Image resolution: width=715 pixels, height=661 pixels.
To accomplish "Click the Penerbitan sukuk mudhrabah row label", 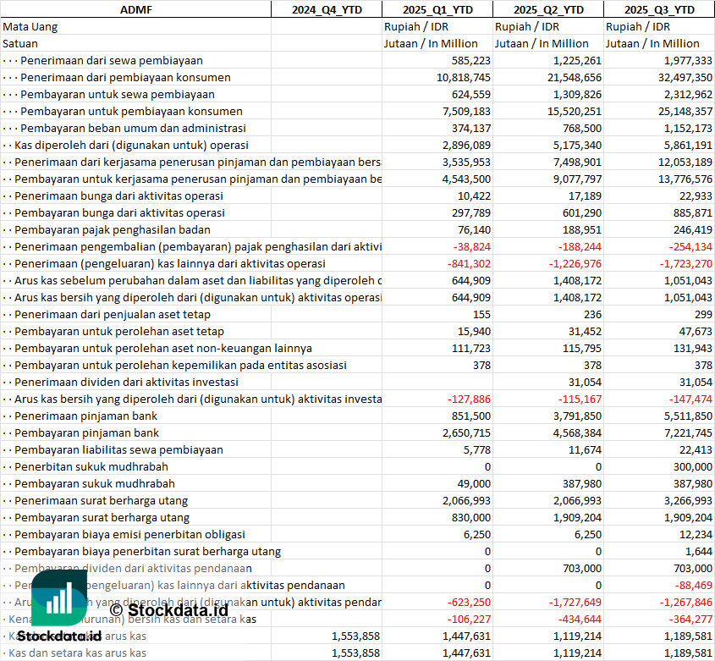I will pyautogui.click(x=91, y=466).
